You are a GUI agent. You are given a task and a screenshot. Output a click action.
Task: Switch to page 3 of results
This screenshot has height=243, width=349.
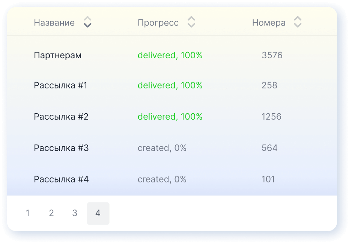(x=75, y=213)
